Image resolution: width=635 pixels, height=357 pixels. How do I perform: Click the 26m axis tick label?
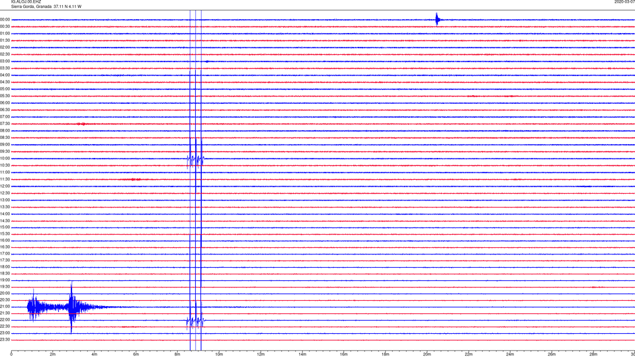pos(552,354)
